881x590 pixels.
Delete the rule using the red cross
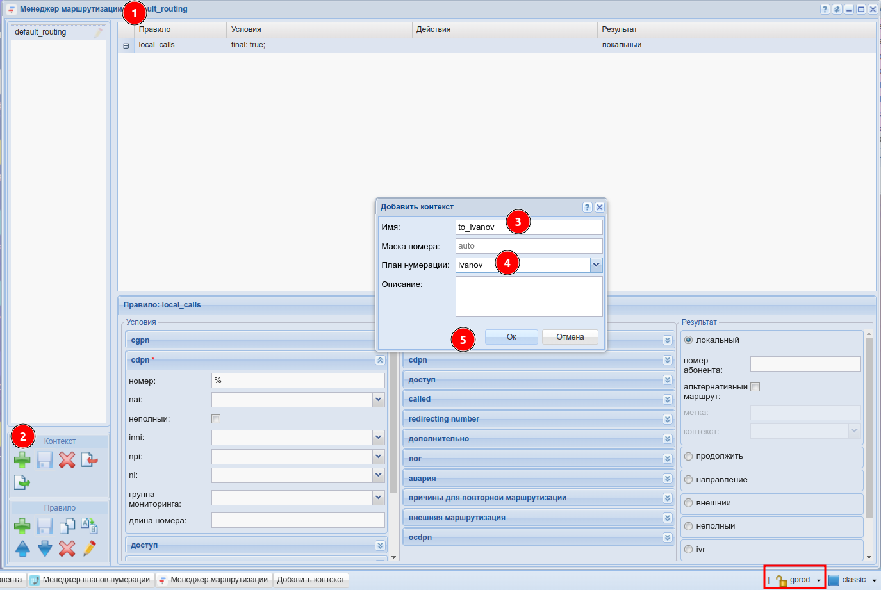tap(67, 548)
